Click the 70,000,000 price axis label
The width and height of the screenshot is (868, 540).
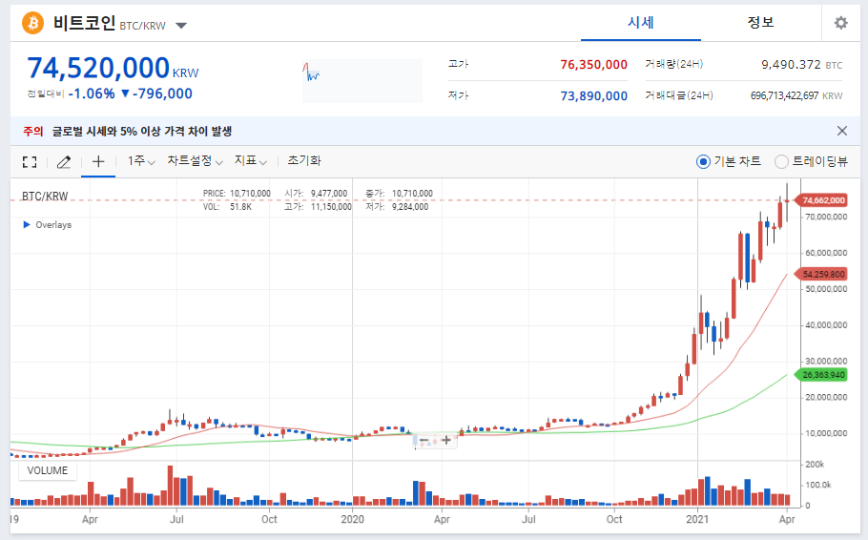click(826, 218)
